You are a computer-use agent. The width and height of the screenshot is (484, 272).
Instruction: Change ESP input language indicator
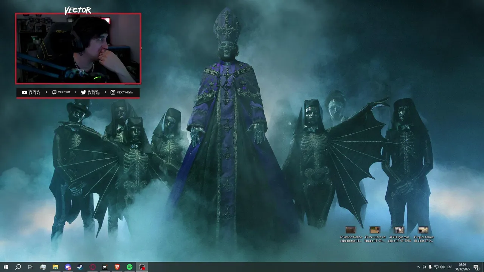[450, 267]
